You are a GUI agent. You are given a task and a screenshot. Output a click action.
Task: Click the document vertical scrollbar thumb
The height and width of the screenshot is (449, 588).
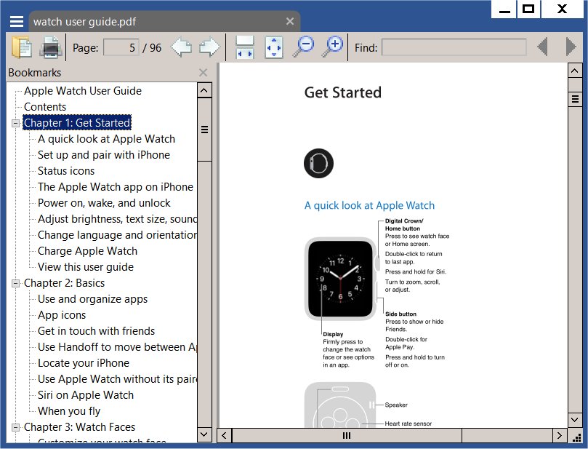tap(575, 99)
